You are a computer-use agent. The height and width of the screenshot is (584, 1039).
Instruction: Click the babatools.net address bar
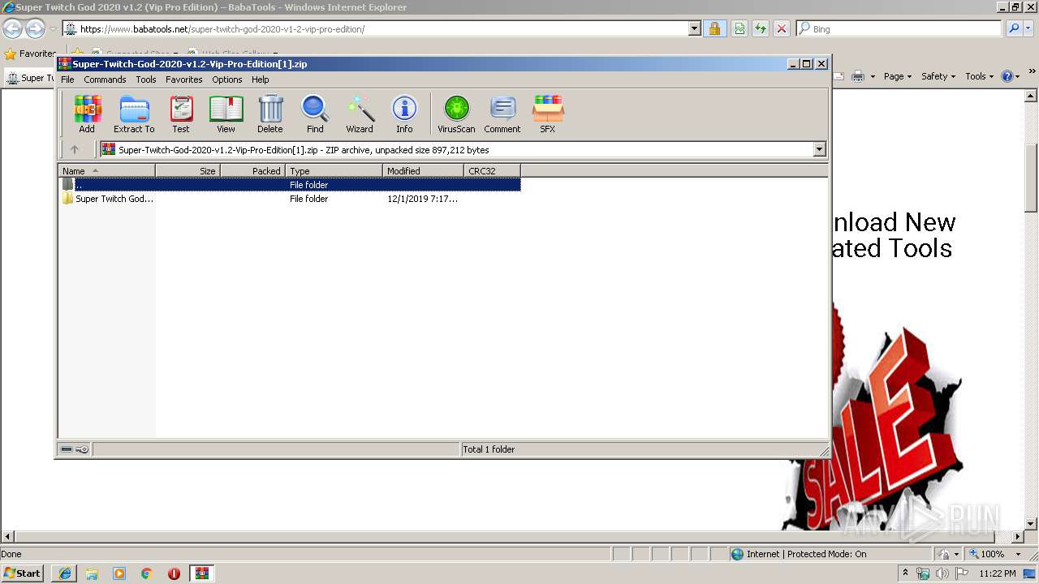coord(375,29)
